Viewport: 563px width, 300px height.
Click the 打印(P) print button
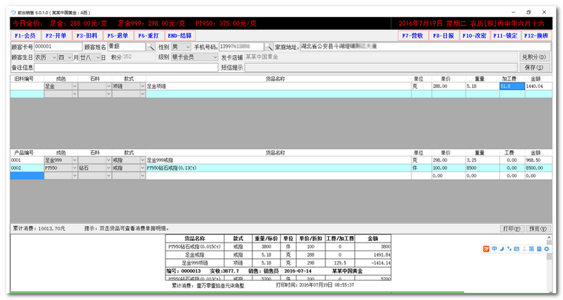(512, 229)
